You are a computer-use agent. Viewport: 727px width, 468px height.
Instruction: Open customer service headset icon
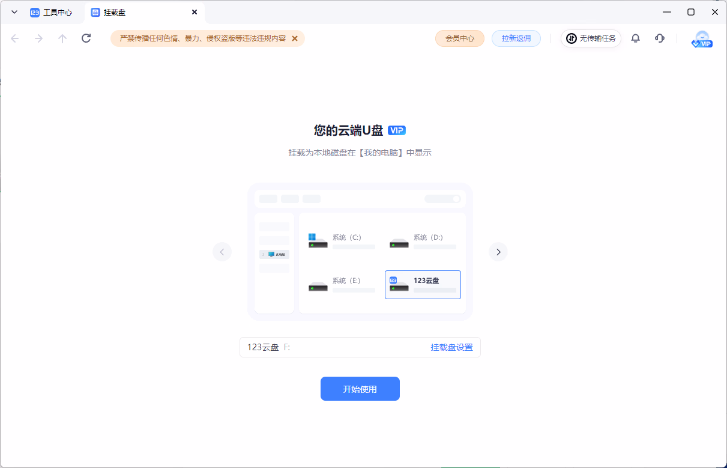pos(660,38)
